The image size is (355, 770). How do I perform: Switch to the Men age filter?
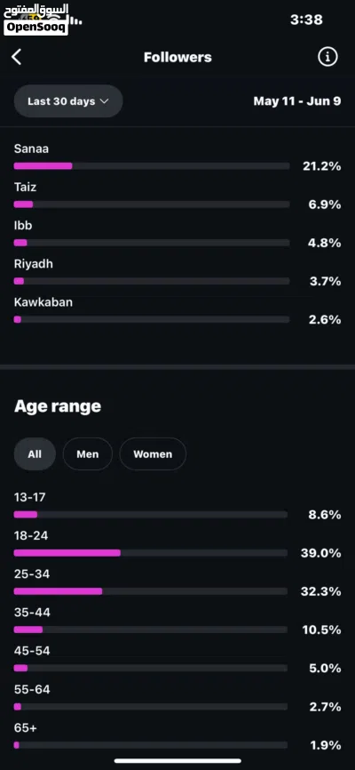(x=87, y=453)
